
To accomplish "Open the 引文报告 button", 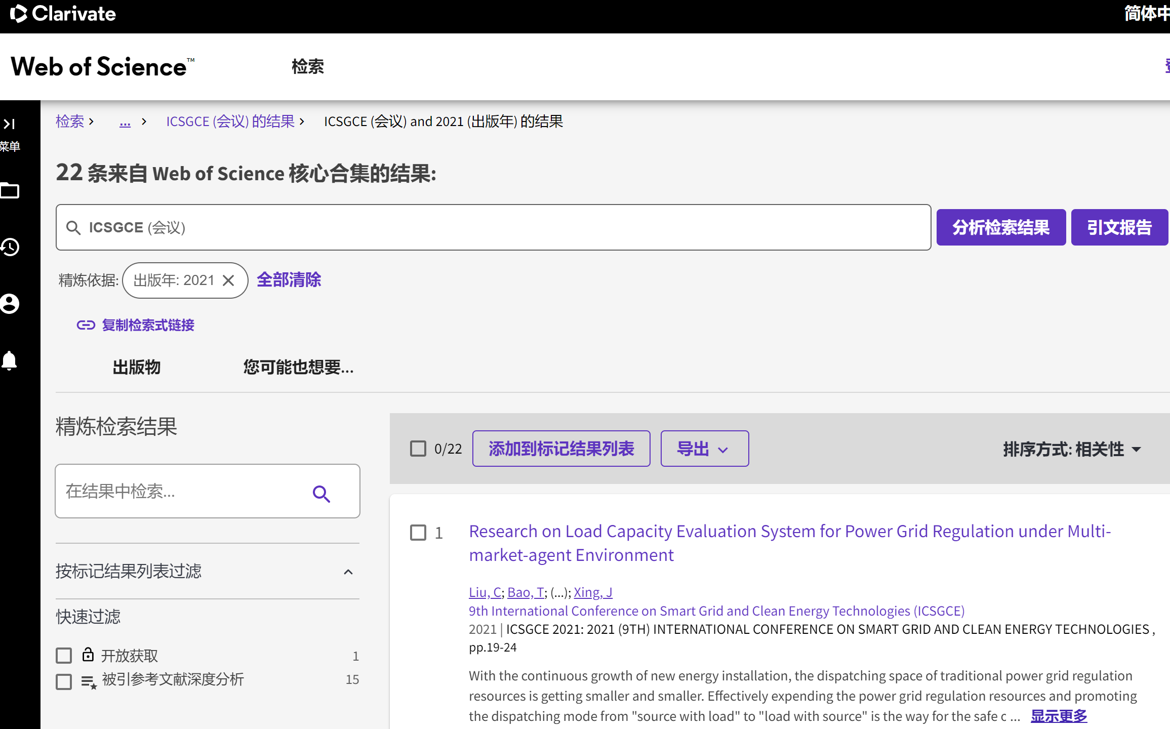I will point(1119,227).
